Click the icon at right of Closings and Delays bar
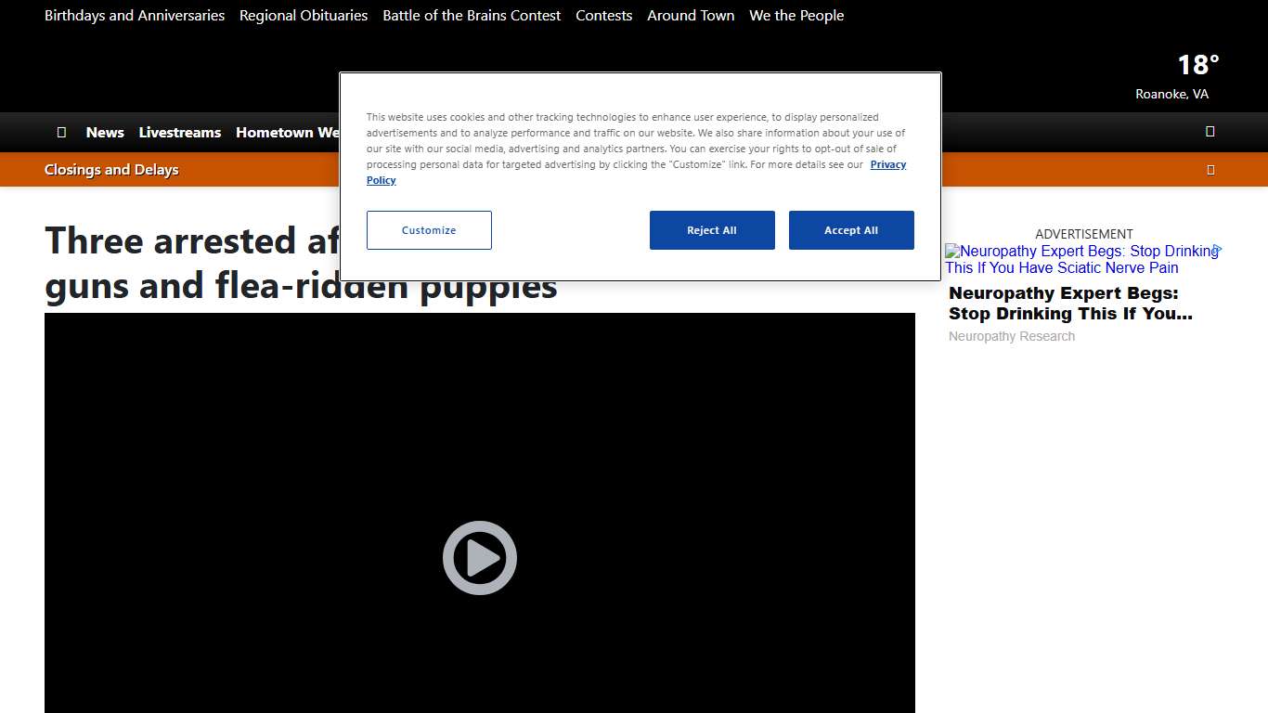Viewport: 1268px width, 713px height. coord(1210,170)
